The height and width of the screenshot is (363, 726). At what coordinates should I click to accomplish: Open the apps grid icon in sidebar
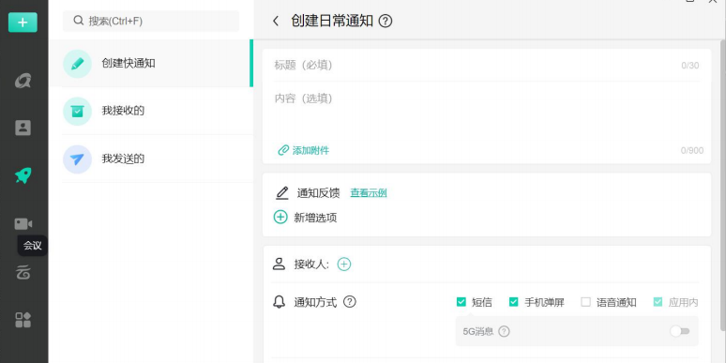click(23, 320)
